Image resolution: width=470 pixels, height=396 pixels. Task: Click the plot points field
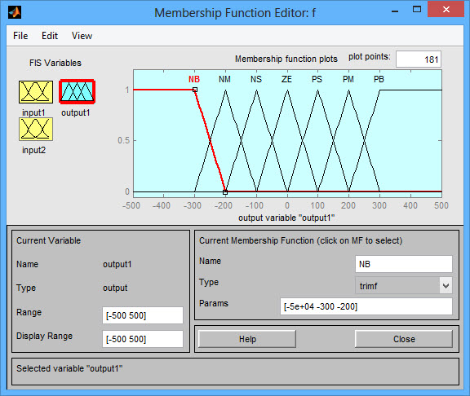tap(418, 59)
